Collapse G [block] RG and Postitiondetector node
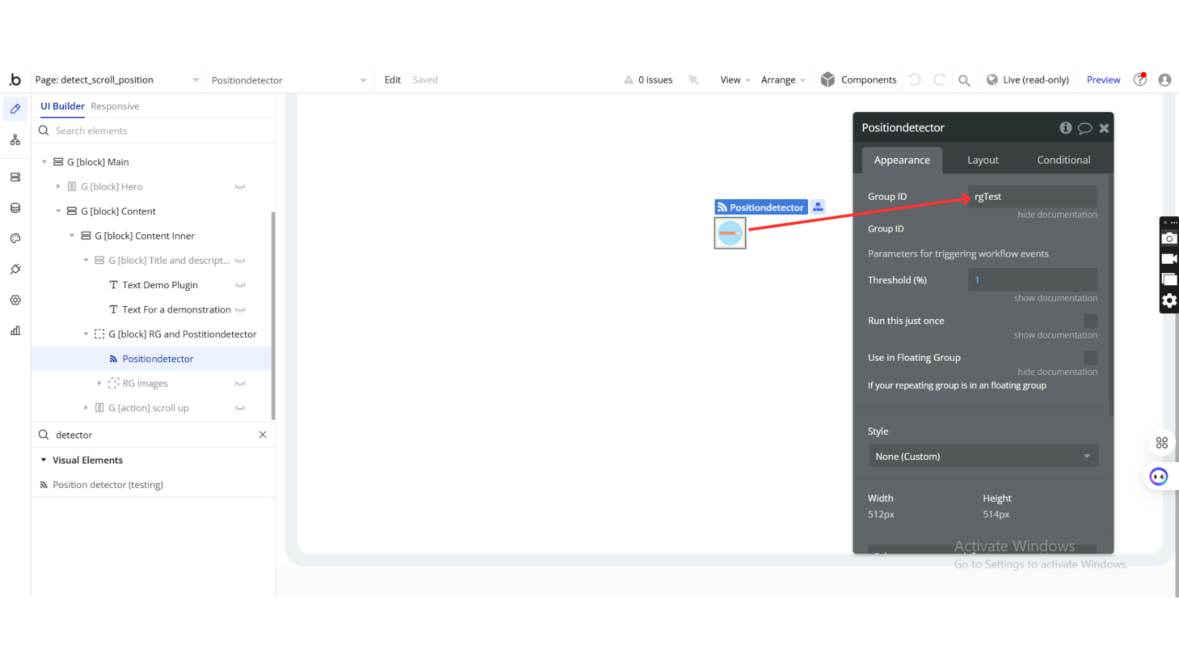This screenshot has height=664, width=1179. coord(86,334)
